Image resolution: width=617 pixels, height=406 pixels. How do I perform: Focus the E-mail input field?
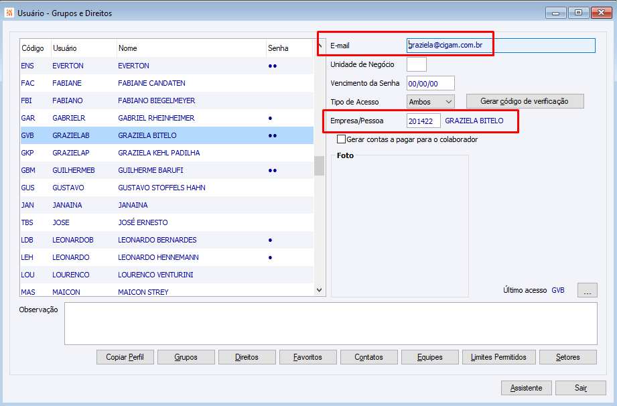(500, 46)
